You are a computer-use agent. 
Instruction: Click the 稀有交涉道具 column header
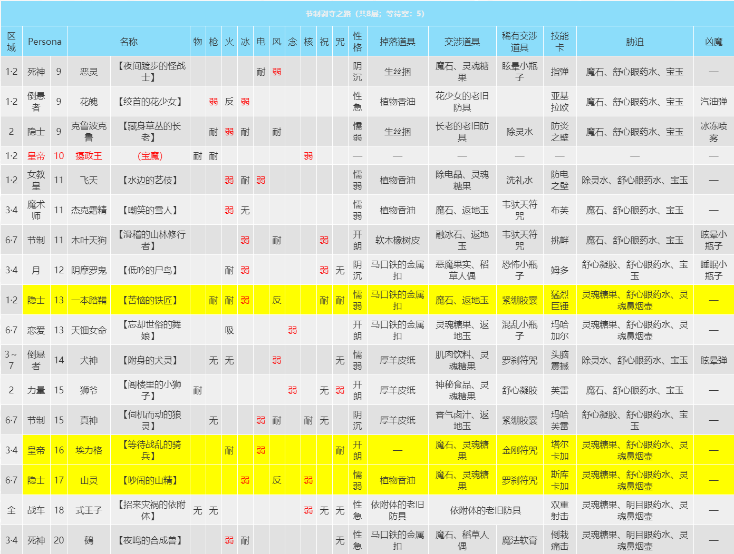click(519, 42)
